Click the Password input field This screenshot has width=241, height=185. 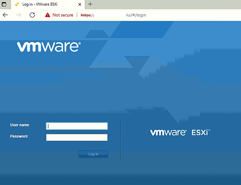point(77,137)
